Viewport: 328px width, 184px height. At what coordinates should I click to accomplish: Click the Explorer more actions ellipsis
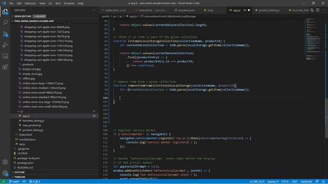point(93,10)
